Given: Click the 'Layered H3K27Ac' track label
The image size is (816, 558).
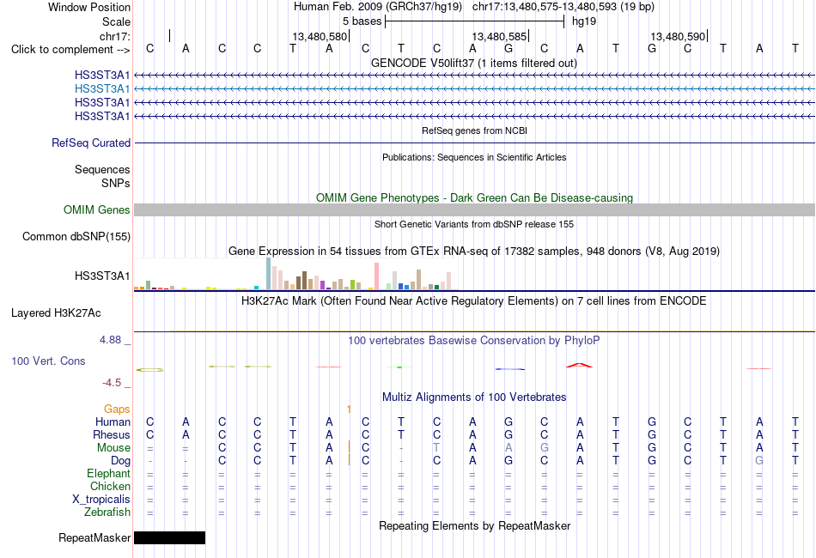Looking at the screenshot, I should click(56, 313).
